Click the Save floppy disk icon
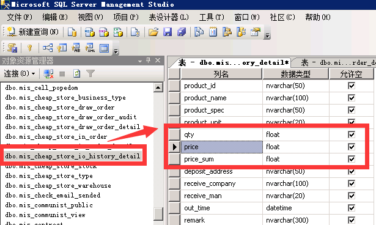The width and height of the screenshot is (376, 225). click(x=168, y=32)
